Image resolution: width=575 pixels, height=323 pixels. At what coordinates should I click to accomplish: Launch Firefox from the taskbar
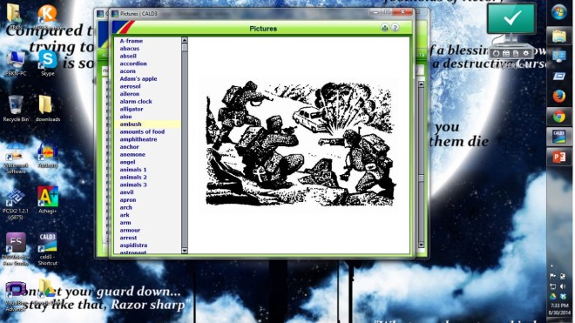point(558,97)
